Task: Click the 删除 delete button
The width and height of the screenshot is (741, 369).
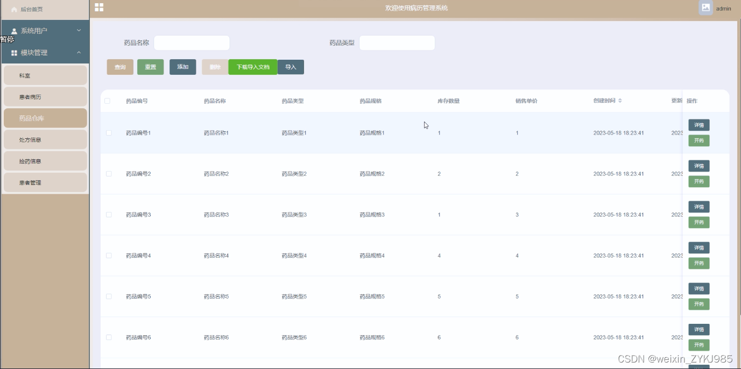Action: 215,67
